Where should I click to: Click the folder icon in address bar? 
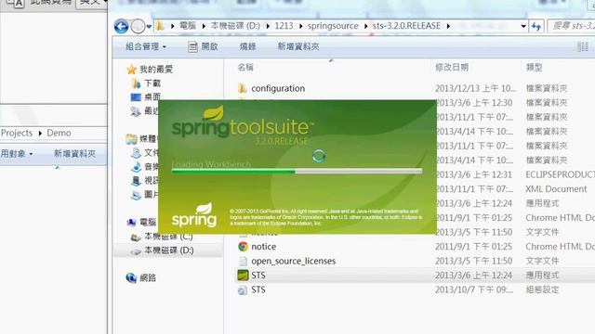point(160,26)
